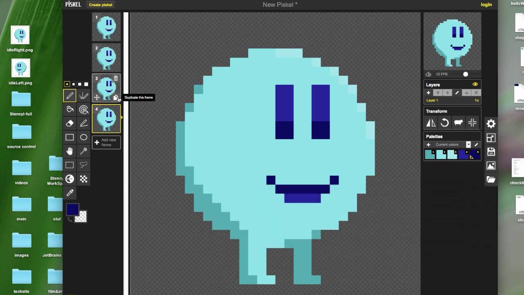The height and width of the screenshot is (295, 524).
Task: Pick palette color 1 teal
Action: pos(430,154)
